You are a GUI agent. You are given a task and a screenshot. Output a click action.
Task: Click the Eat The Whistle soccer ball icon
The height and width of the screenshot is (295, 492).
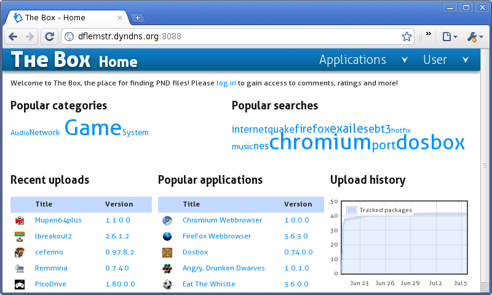[167, 284]
